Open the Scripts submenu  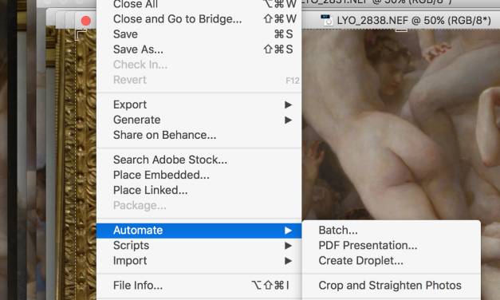tap(199, 246)
